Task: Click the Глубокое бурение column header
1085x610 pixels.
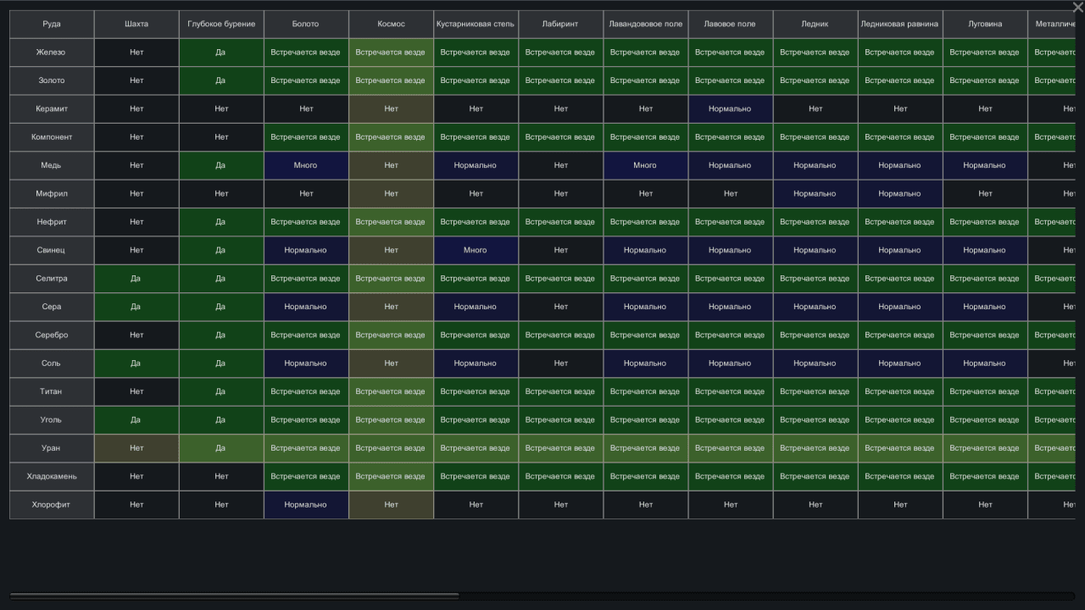Action: pos(221,24)
